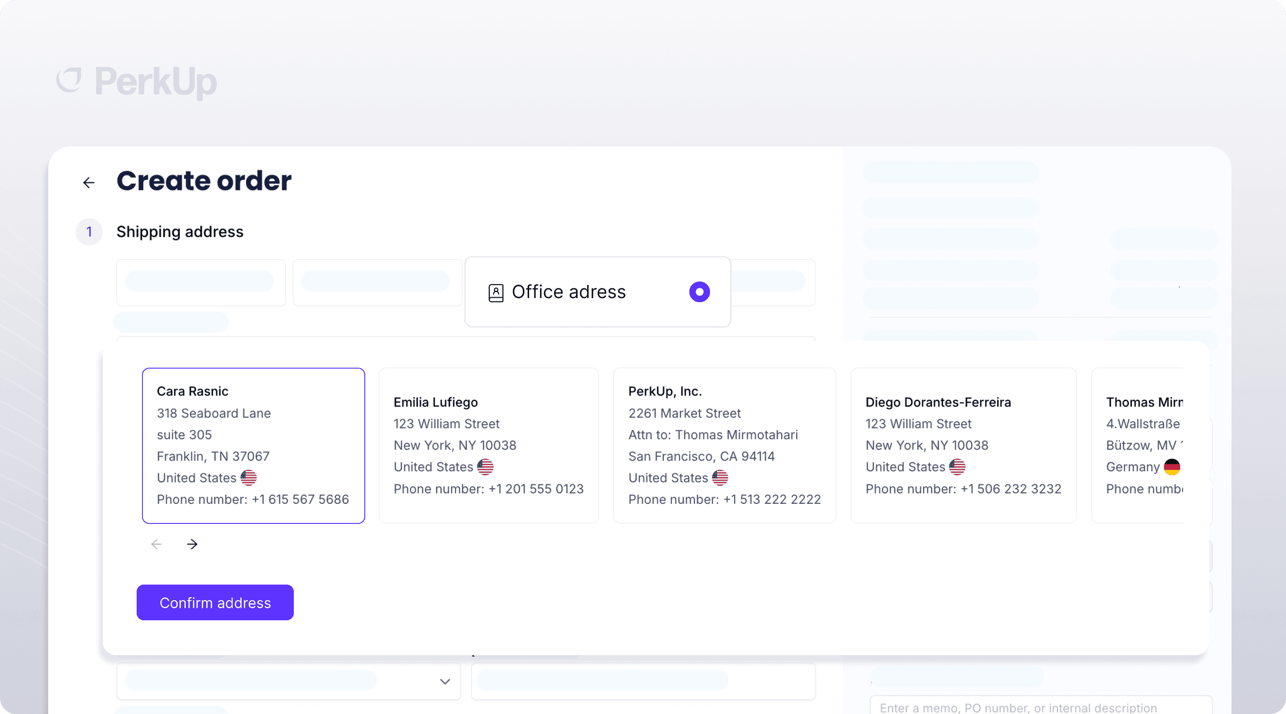
Task: Click the Office address option card
Action: [597, 292]
